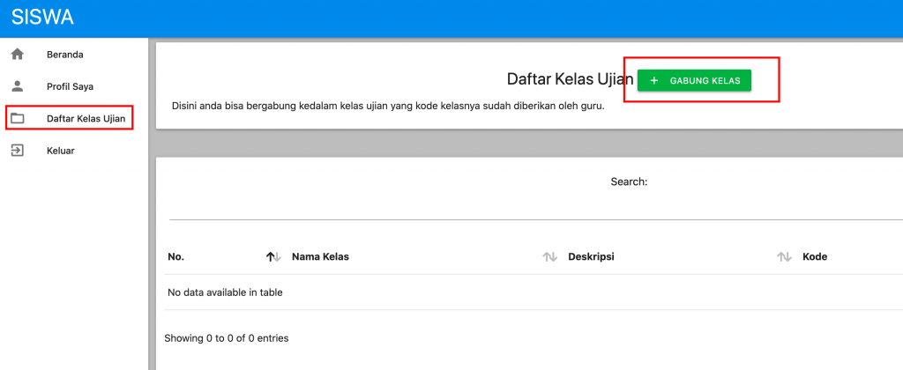Select Daftar Kelas Ujian sidebar entry

(x=86, y=118)
